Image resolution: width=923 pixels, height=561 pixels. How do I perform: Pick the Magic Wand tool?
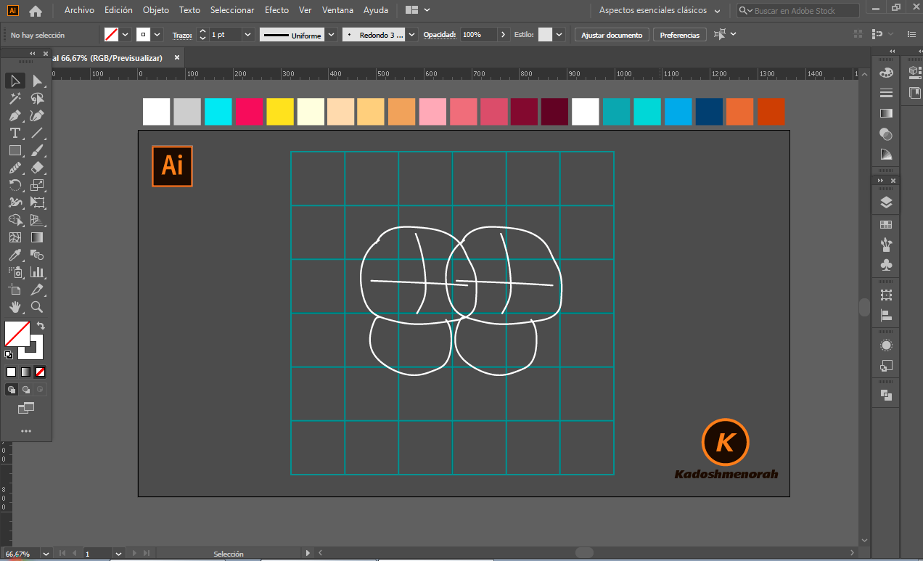15,98
